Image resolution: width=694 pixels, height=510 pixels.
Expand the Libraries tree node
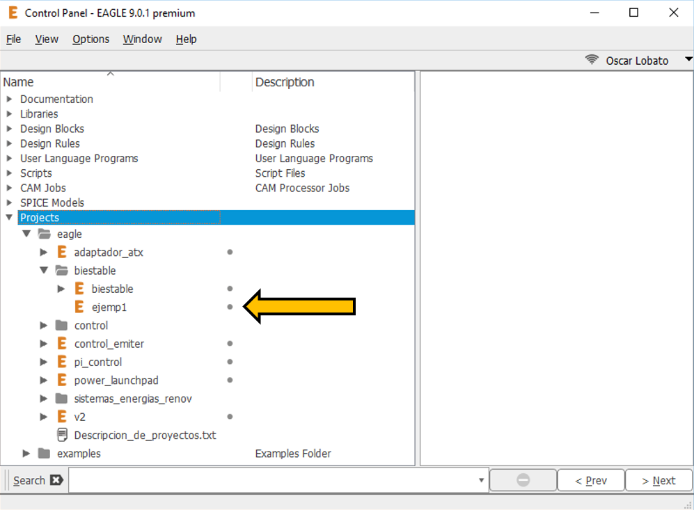point(10,114)
